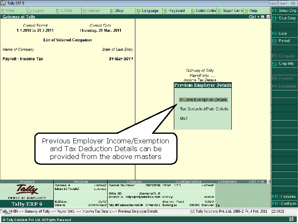Open the Support Centre

point(231,11)
